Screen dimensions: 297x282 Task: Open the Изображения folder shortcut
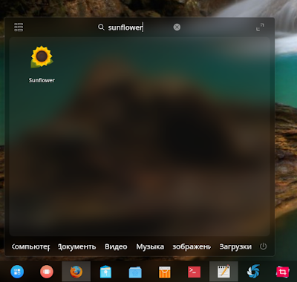coord(192,246)
